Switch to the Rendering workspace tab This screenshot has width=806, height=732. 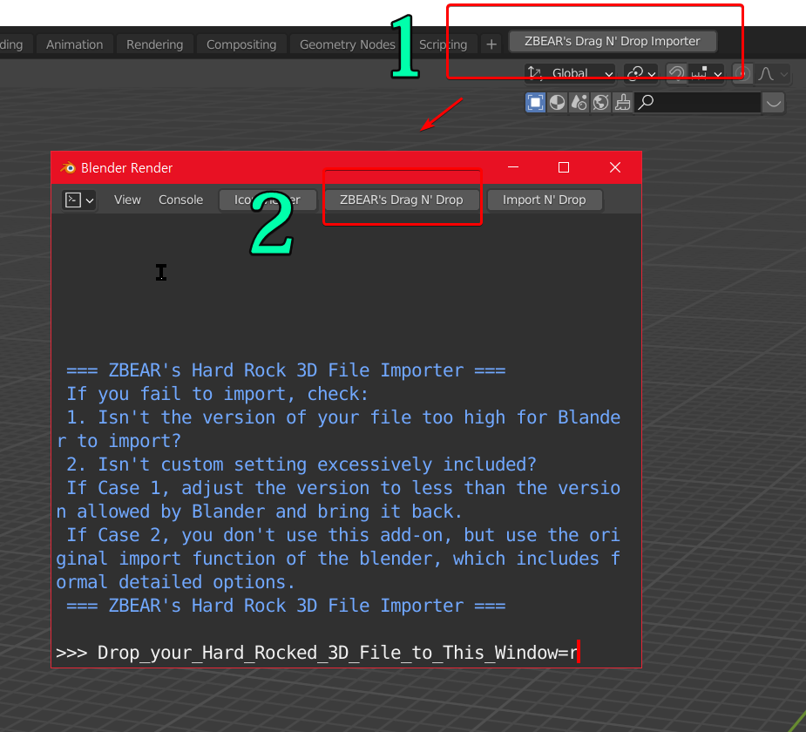(155, 44)
